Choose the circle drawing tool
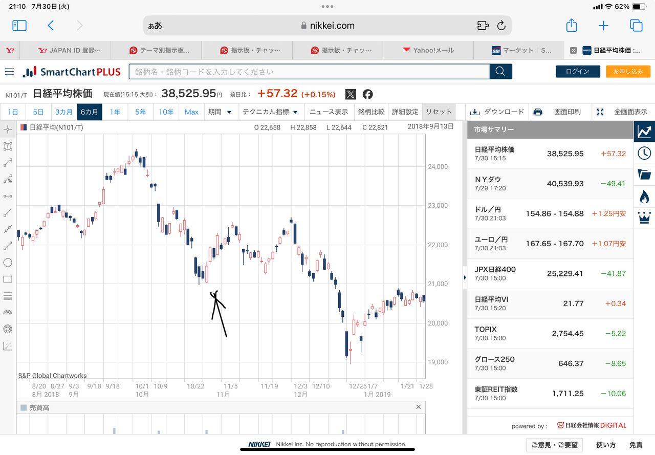Image resolution: width=655 pixels, height=455 pixels. tap(8, 263)
